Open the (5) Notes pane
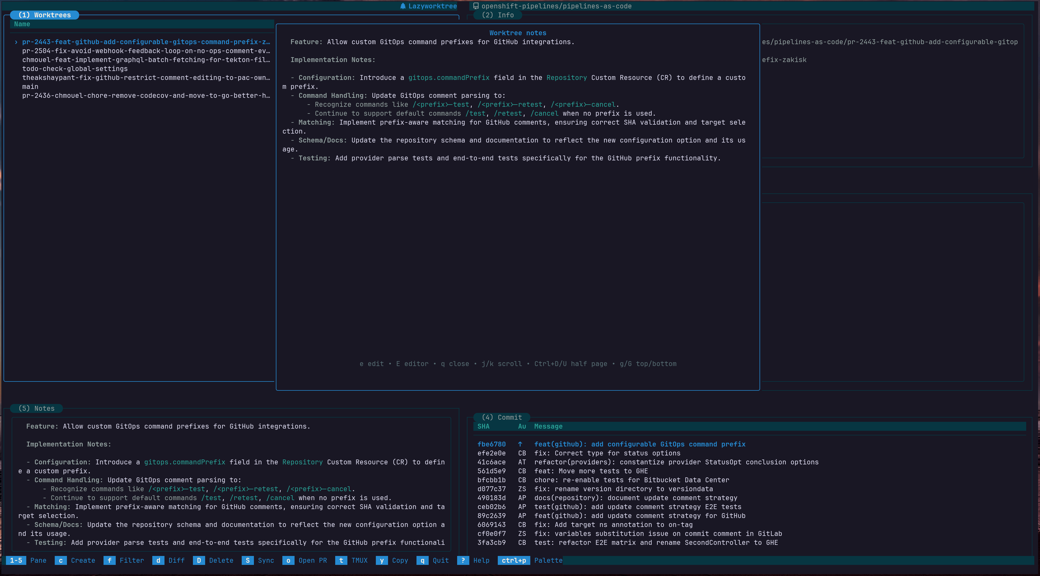This screenshot has width=1040, height=576. pos(36,409)
